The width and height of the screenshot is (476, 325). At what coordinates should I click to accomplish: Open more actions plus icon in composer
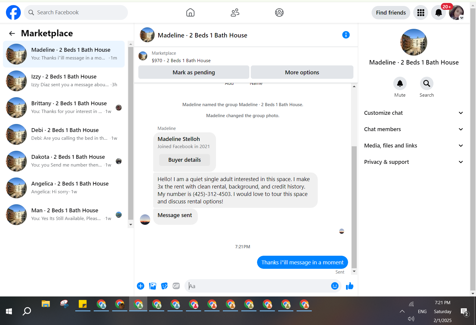(140, 286)
